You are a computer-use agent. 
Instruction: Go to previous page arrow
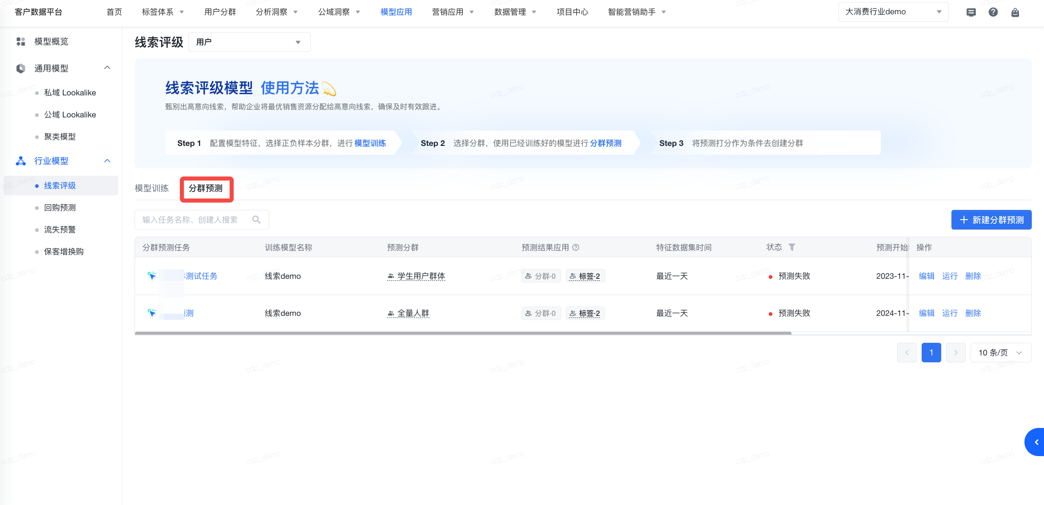point(907,353)
